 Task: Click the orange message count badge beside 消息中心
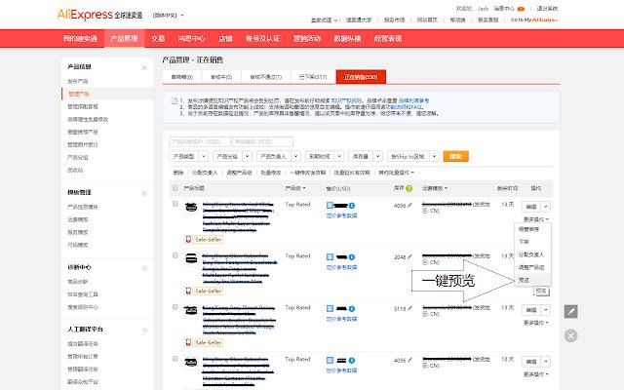(x=521, y=9)
